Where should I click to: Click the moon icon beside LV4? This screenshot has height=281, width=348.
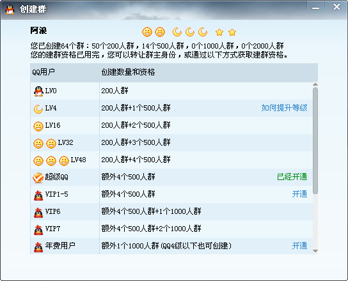pos(38,109)
